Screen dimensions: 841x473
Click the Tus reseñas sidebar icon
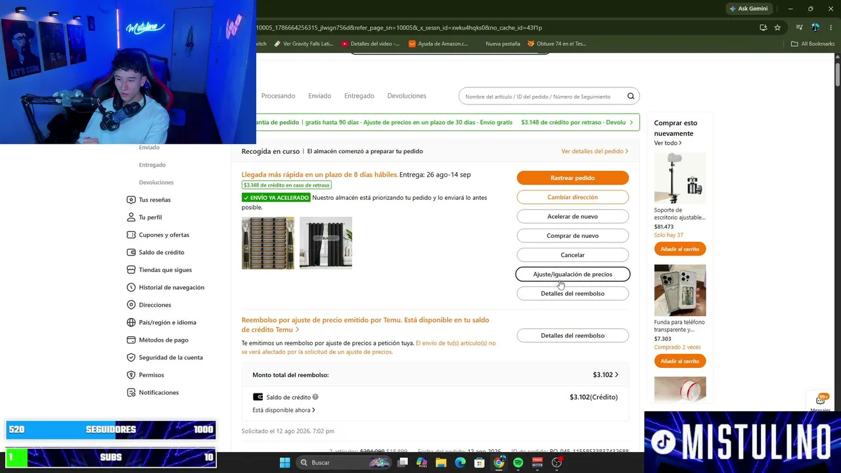[x=131, y=200]
